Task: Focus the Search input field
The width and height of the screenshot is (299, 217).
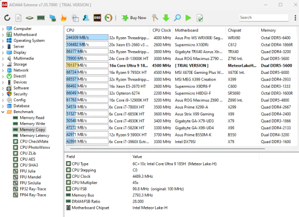Action: pyautogui.click(x=264, y=18)
